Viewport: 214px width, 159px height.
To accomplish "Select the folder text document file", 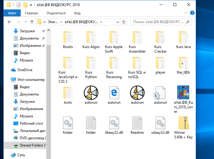I will [91, 125].
